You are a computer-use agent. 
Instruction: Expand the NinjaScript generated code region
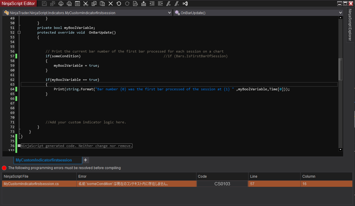(x=19, y=146)
